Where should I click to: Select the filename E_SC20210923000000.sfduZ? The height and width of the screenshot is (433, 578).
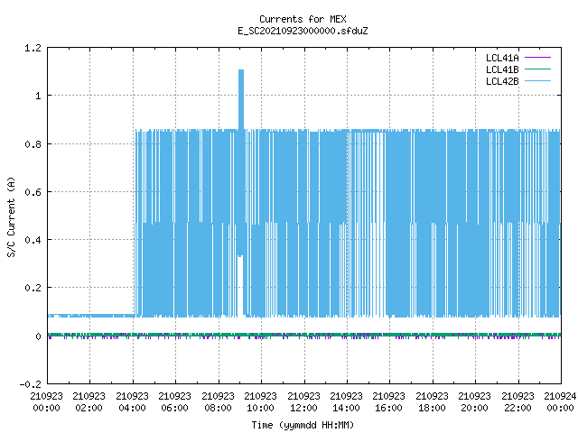coord(303,31)
